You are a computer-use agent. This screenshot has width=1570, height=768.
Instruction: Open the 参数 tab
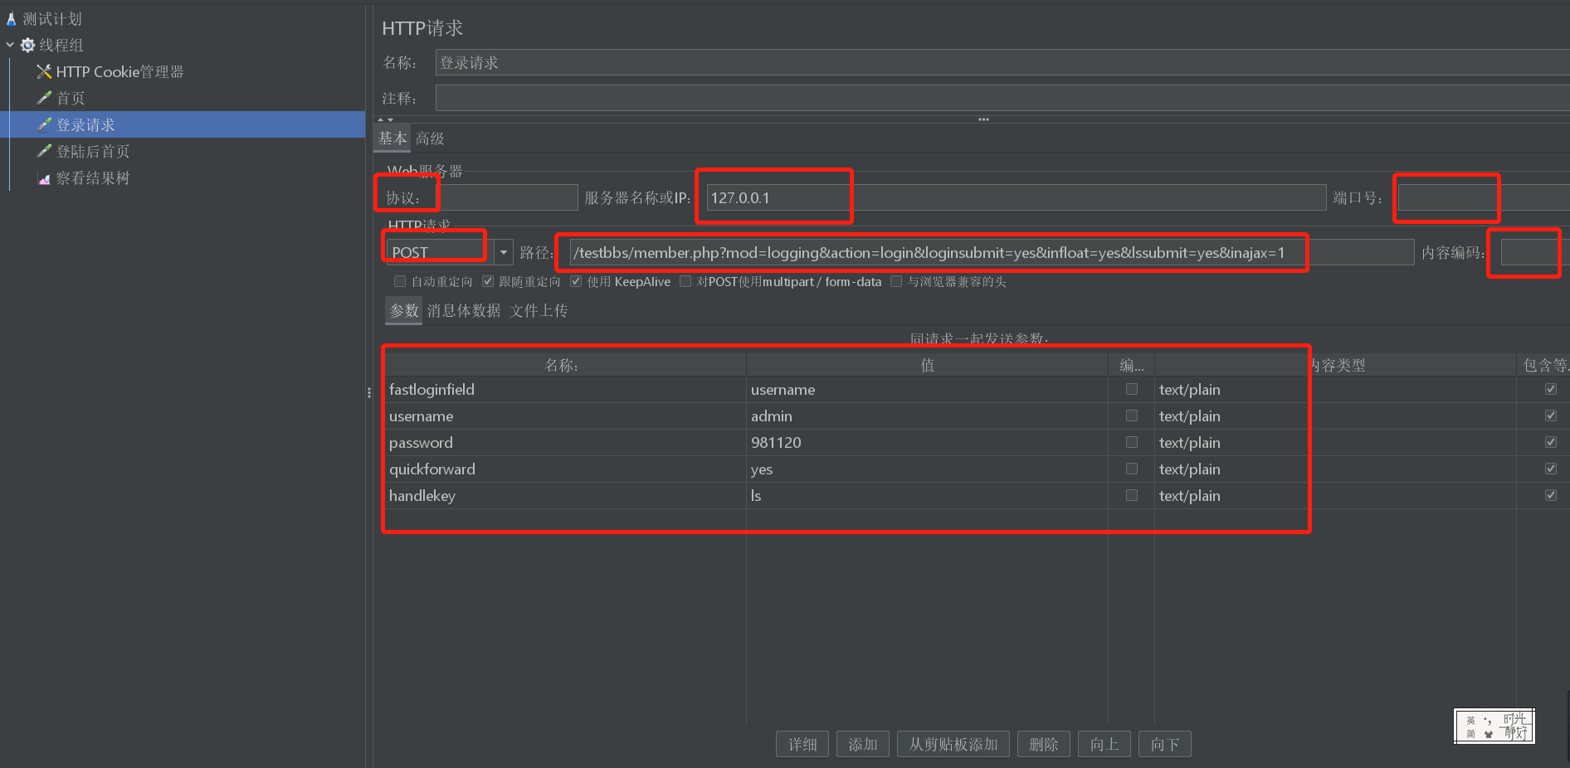pyautogui.click(x=404, y=311)
